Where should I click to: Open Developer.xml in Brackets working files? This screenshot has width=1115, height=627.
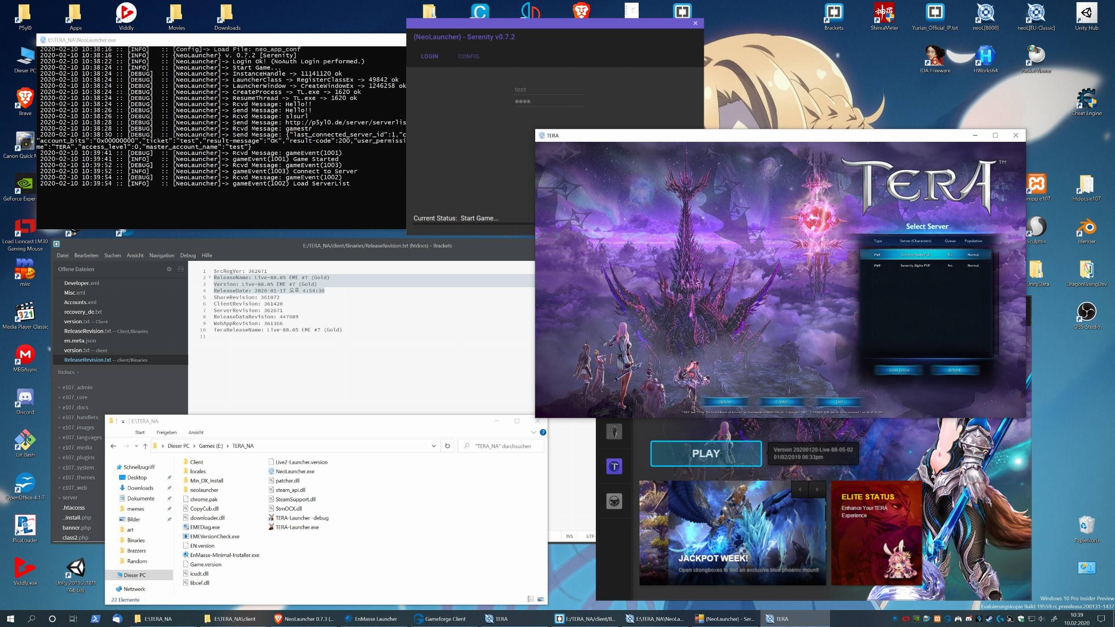pos(82,283)
